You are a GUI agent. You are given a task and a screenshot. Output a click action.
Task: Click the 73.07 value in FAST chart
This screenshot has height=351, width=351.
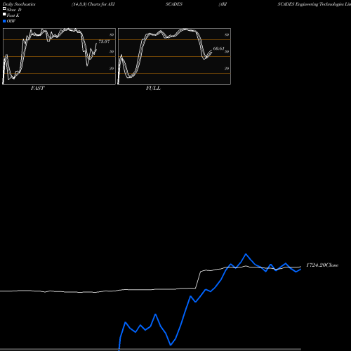pyautogui.click(x=104, y=41)
